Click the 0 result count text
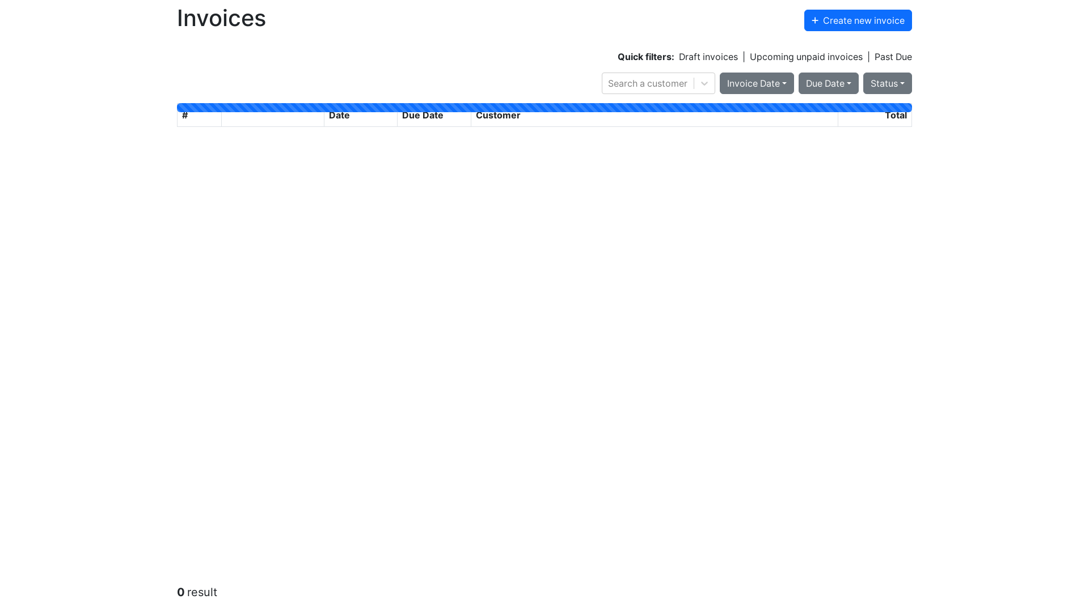The height and width of the screenshot is (612, 1089). pyautogui.click(x=197, y=592)
